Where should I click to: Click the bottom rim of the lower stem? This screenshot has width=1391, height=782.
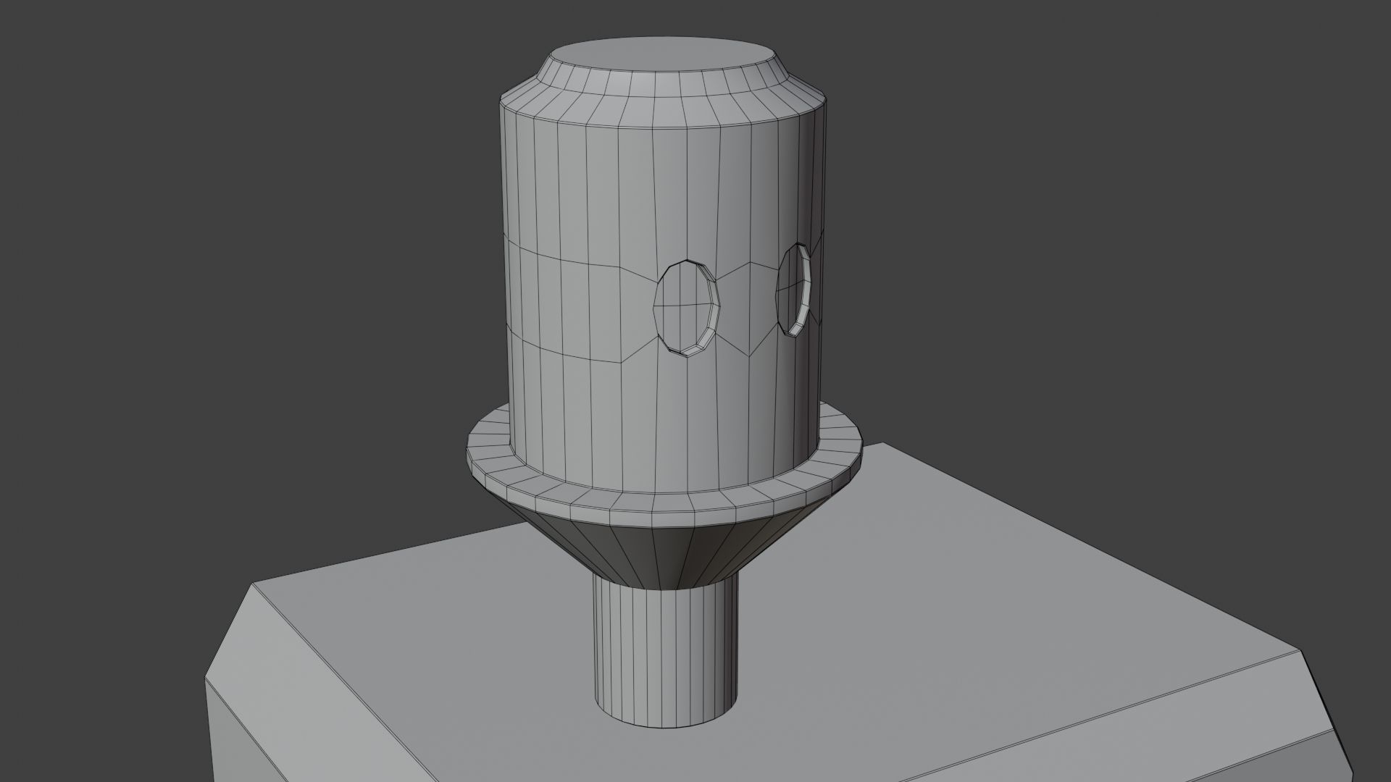(663, 725)
